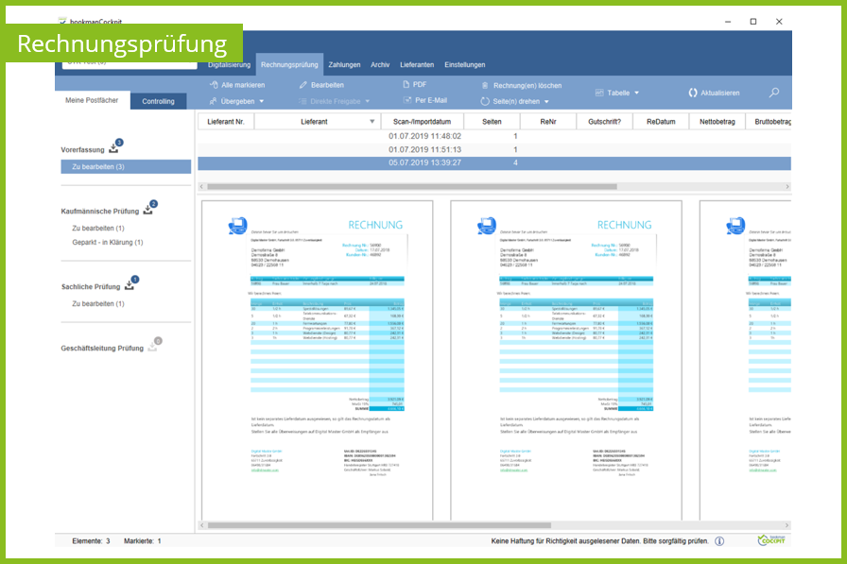
Task: Click the ReDatum column header
Action: 661,122
